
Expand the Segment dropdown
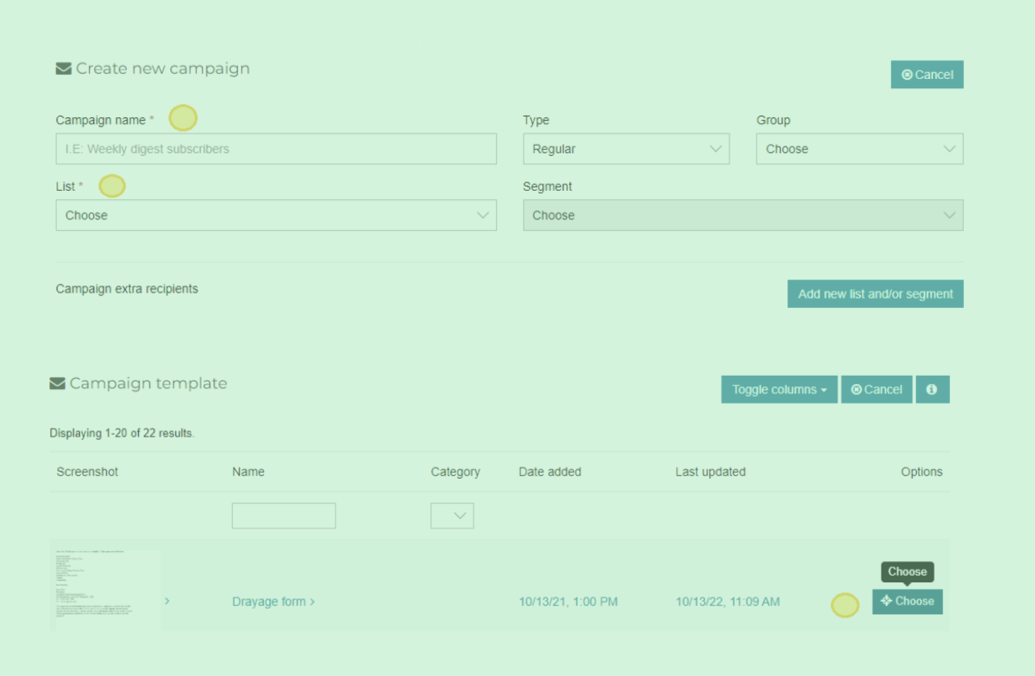(743, 216)
